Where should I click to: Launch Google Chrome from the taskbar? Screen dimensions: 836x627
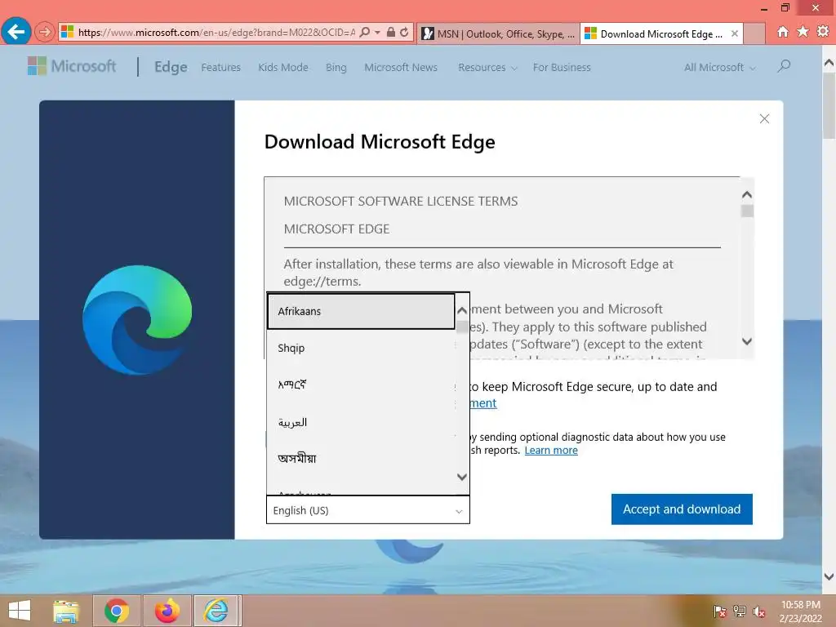[116, 611]
